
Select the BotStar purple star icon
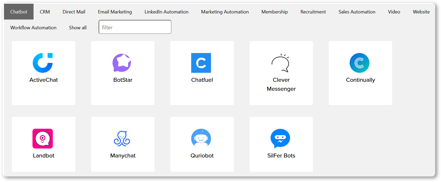point(122,63)
